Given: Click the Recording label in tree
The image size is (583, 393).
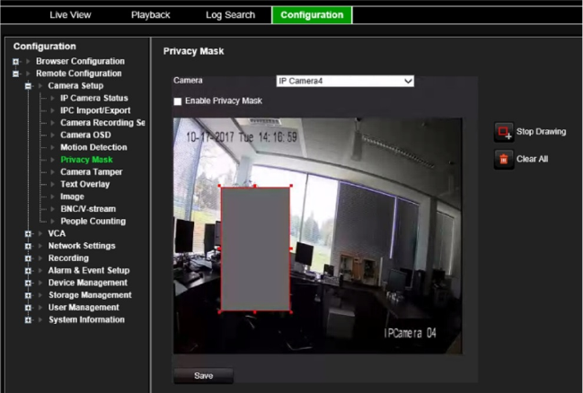Looking at the screenshot, I should (68, 258).
